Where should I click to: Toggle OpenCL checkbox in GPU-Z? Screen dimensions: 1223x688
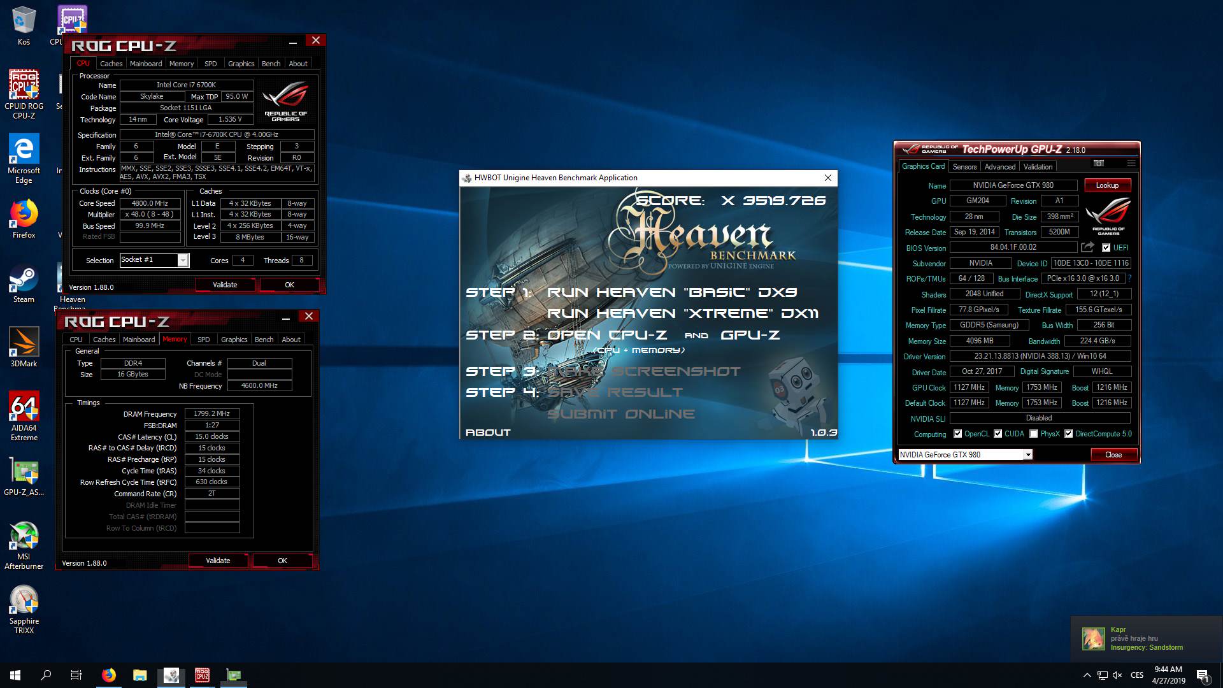click(x=957, y=434)
